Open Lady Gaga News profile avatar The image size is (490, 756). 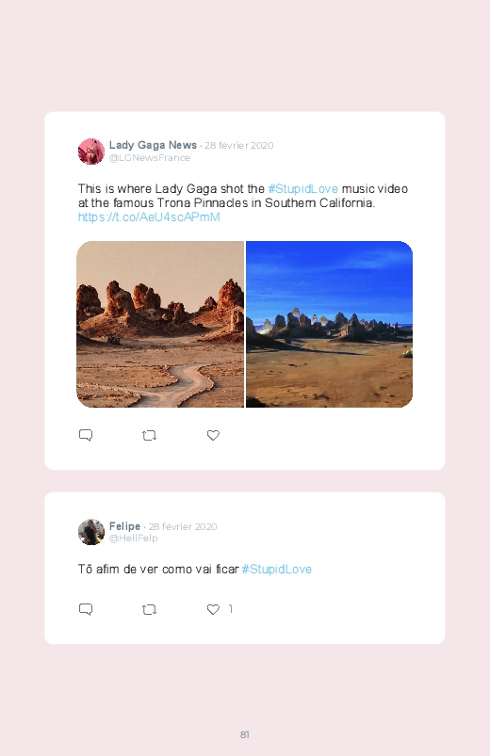91,152
